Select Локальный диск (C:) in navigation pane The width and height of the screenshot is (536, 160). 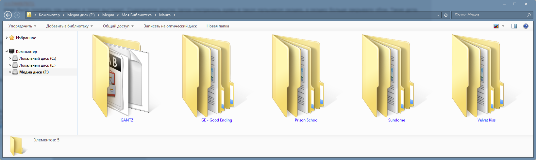[38, 58]
